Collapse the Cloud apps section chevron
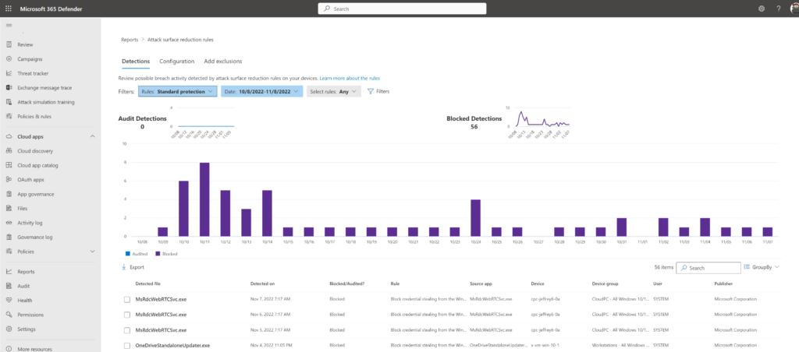The image size is (799, 352). click(92, 136)
